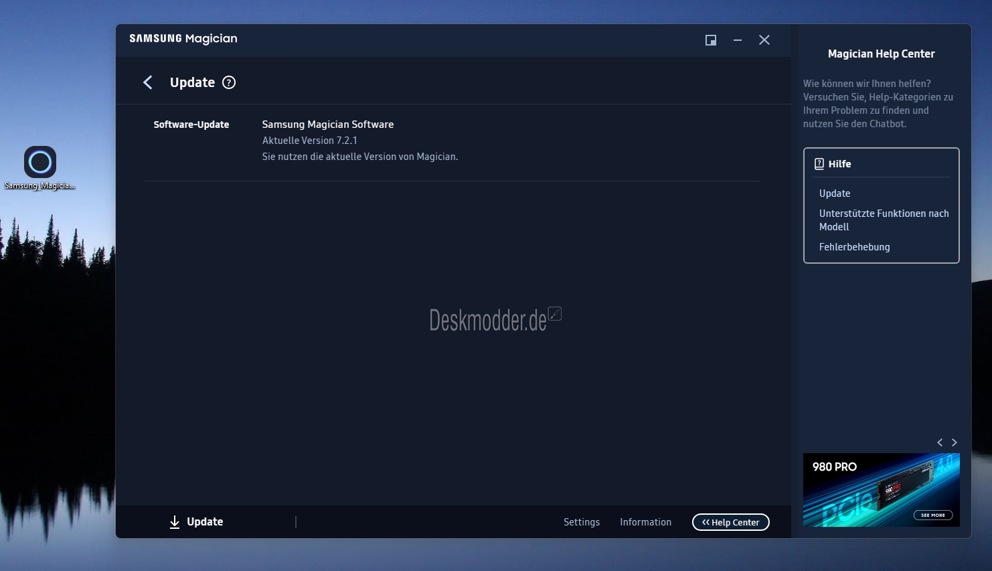Open the Update help question mark icon
This screenshot has height=571, width=992.
click(229, 82)
